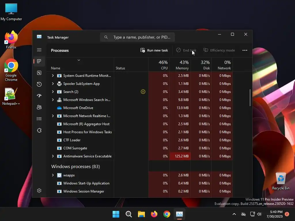
Task: Expand Antimalware Service Executable row
Action: [53, 156]
